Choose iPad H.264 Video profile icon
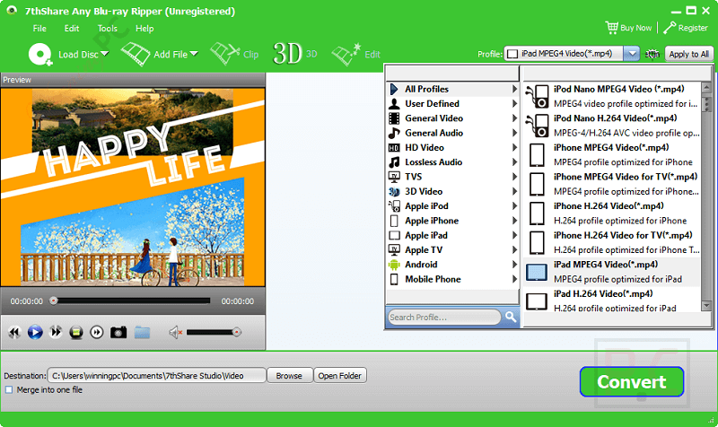The image size is (718, 427). click(x=537, y=301)
